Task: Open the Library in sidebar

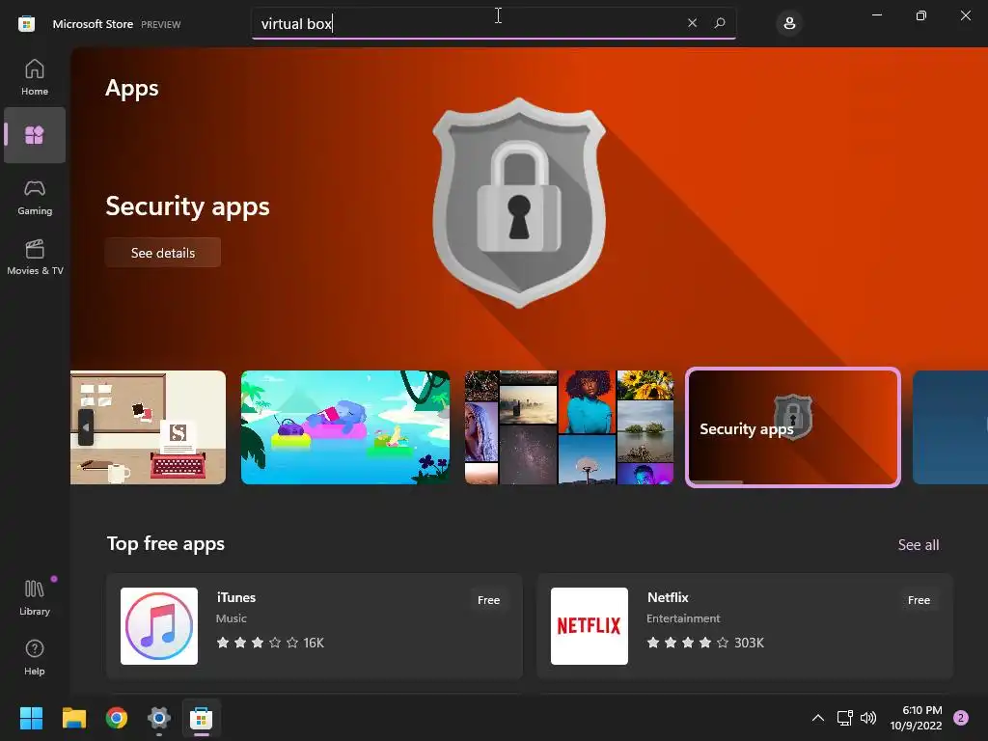Action: [35, 598]
